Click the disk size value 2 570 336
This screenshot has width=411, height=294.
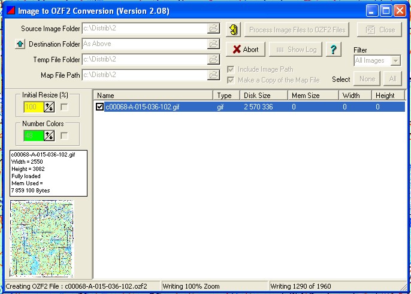coord(258,106)
